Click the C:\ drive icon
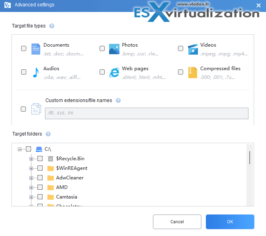This screenshot has width=266, height=236. point(39,149)
